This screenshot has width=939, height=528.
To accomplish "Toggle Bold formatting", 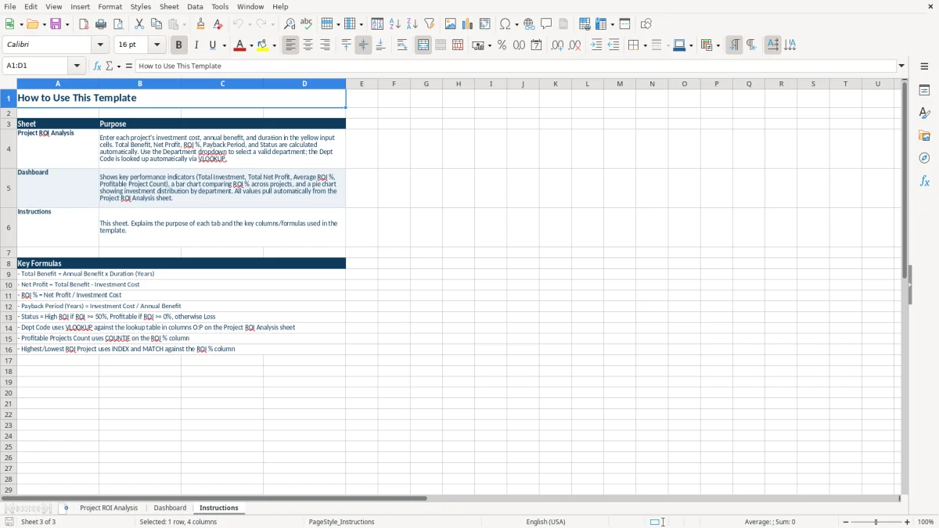I will [178, 45].
